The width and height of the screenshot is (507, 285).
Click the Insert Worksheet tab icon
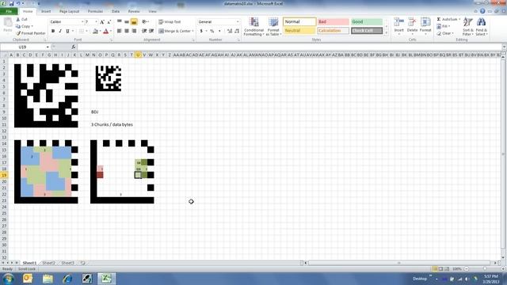pos(82,263)
